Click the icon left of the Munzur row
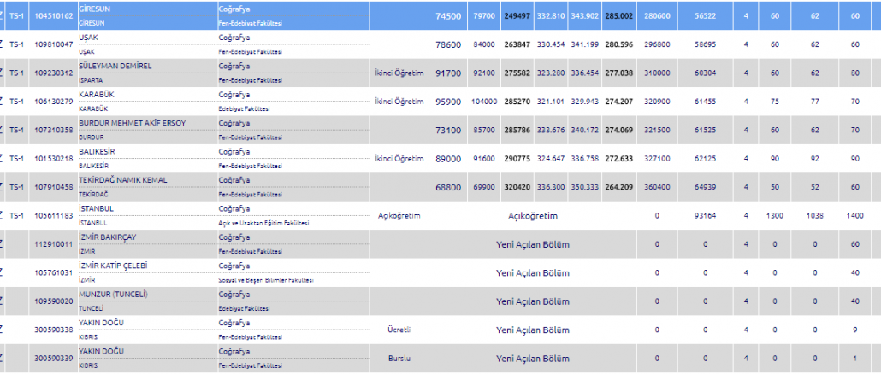This screenshot has width=881, height=374. click(x=3, y=301)
